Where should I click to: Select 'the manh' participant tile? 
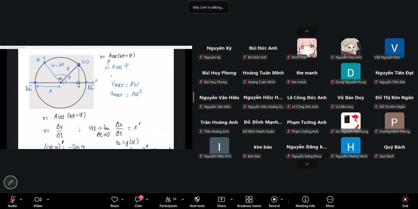[x=307, y=73]
